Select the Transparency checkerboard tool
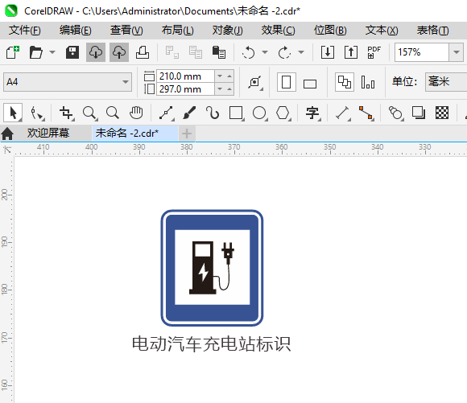The image size is (467, 403). click(x=442, y=113)
